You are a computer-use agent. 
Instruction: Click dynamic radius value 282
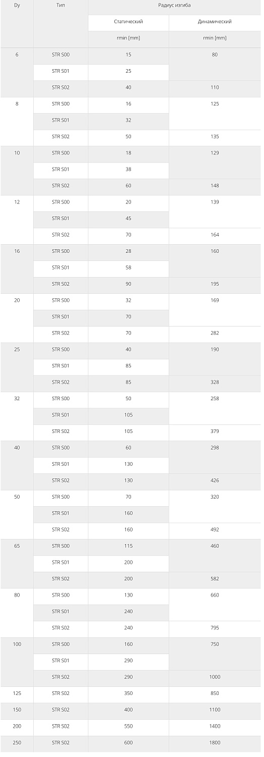pos(215,334)
